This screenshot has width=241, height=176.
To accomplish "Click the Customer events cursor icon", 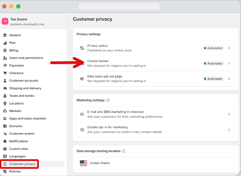I will click(x=5, y=134).
